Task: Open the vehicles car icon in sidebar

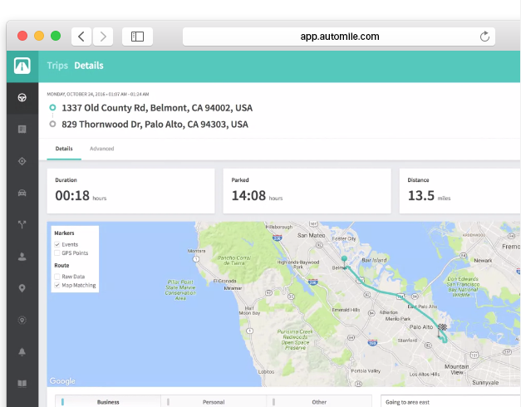Action: (22, 193)
